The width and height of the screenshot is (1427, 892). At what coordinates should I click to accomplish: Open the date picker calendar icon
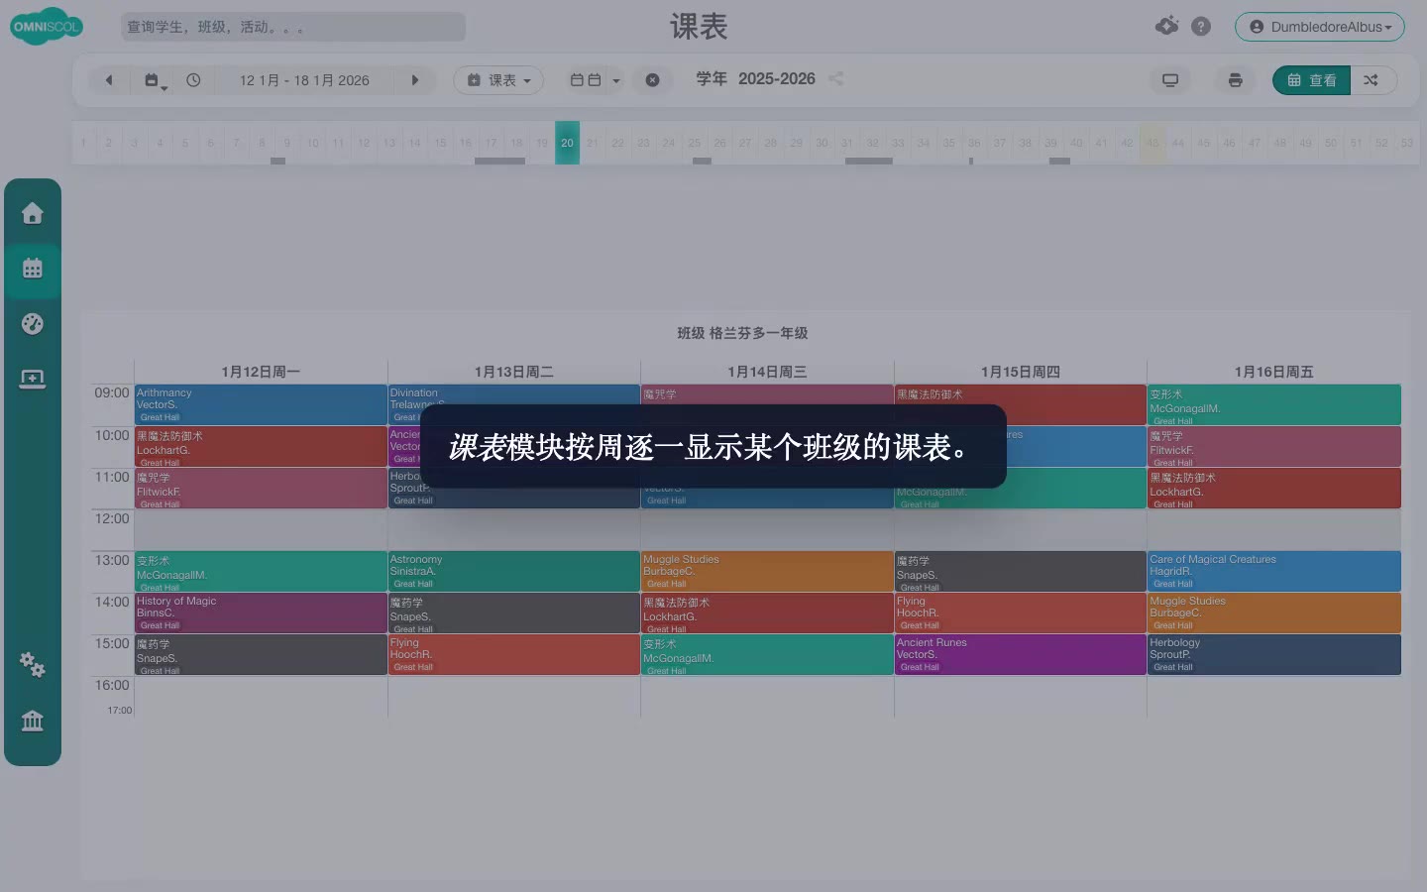point(155,80)
